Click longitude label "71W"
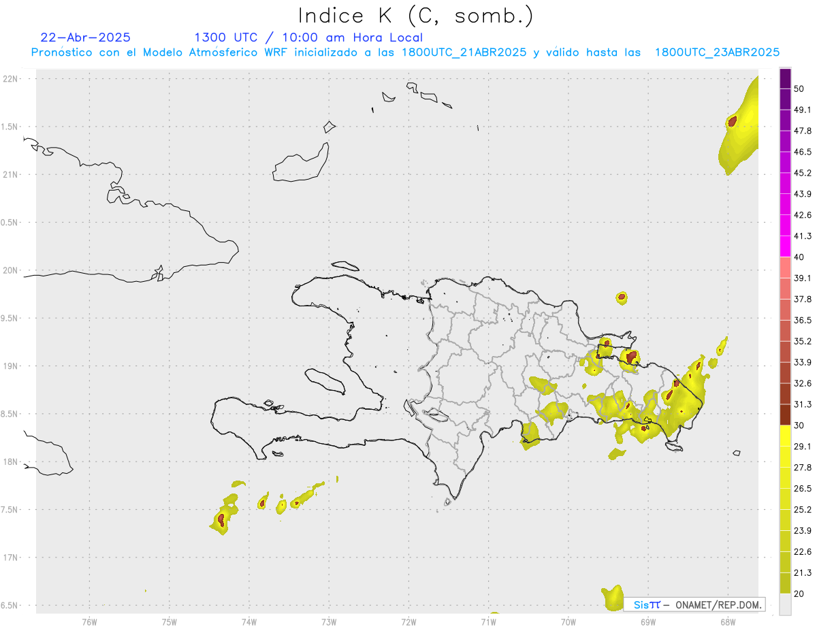 pyautogui.click(x=488, y=622)
